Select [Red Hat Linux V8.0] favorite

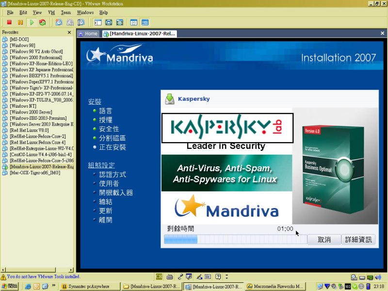click(29, 130)
